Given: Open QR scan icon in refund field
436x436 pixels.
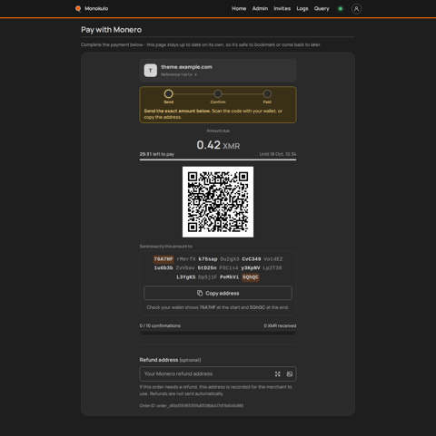Looking at the screenshot, I should 277,374.
